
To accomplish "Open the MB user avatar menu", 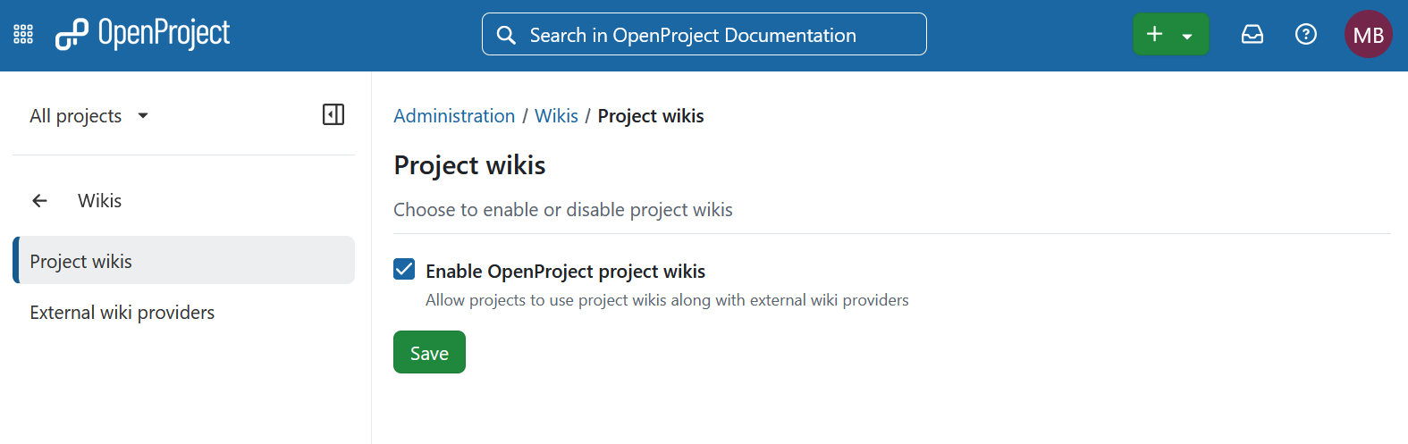I will pyautogui.click(x=1369, y=34).
